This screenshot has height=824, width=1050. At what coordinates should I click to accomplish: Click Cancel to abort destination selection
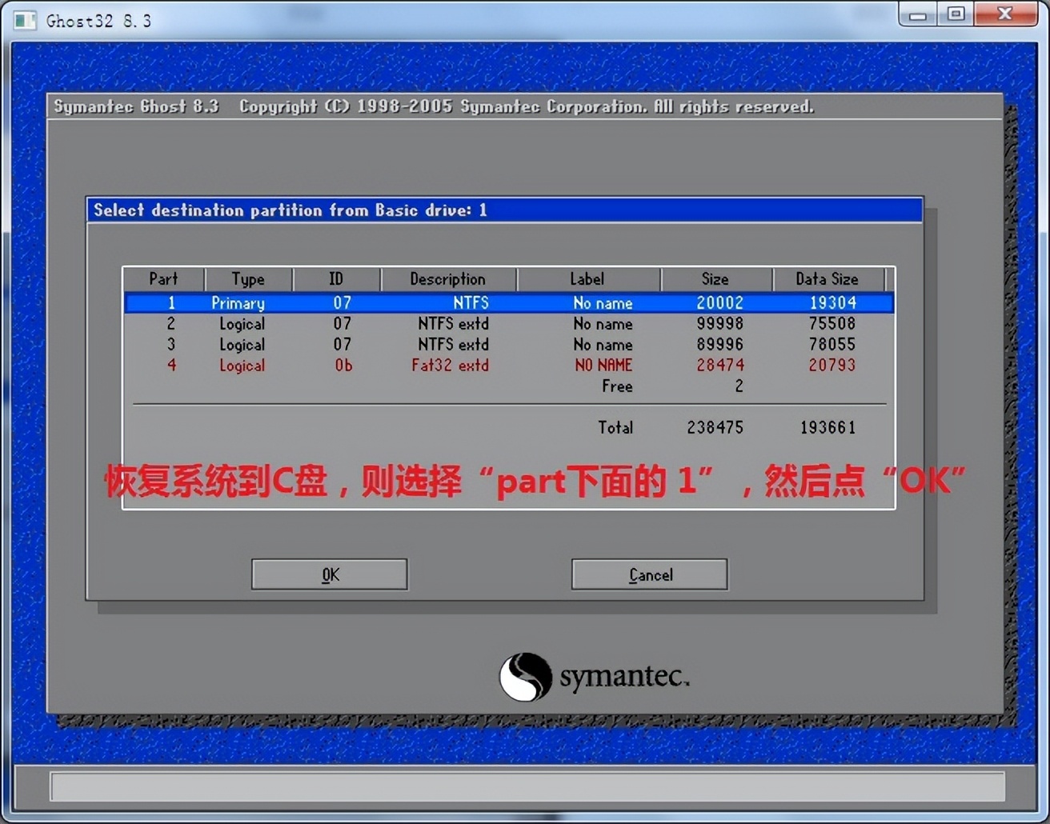coord(649,574)
